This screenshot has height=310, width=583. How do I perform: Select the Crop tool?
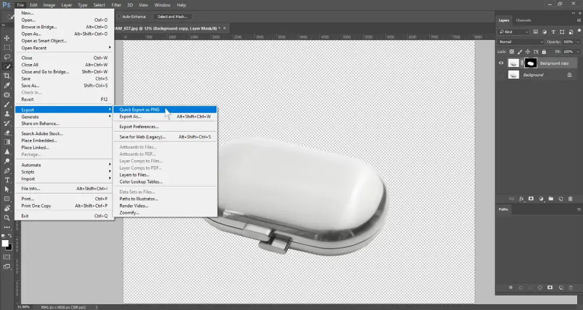click(7, 76)
